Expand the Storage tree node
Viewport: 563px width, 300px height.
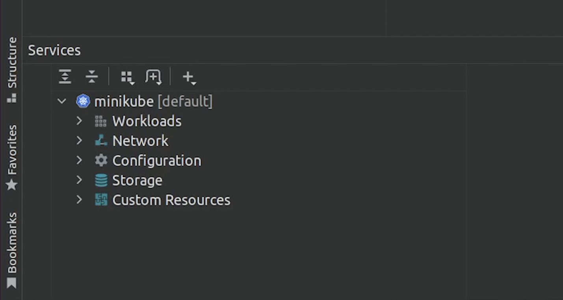(x=79, y=180)
